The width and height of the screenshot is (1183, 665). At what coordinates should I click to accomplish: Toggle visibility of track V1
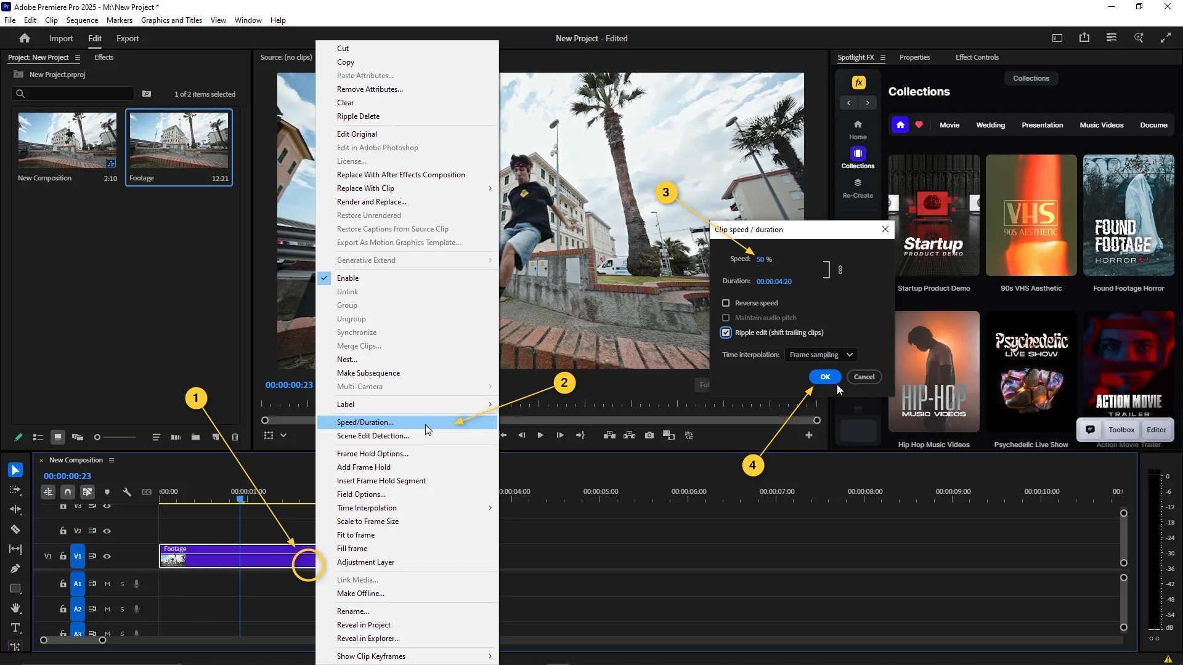pyautogui.click(x=107, y=556)
